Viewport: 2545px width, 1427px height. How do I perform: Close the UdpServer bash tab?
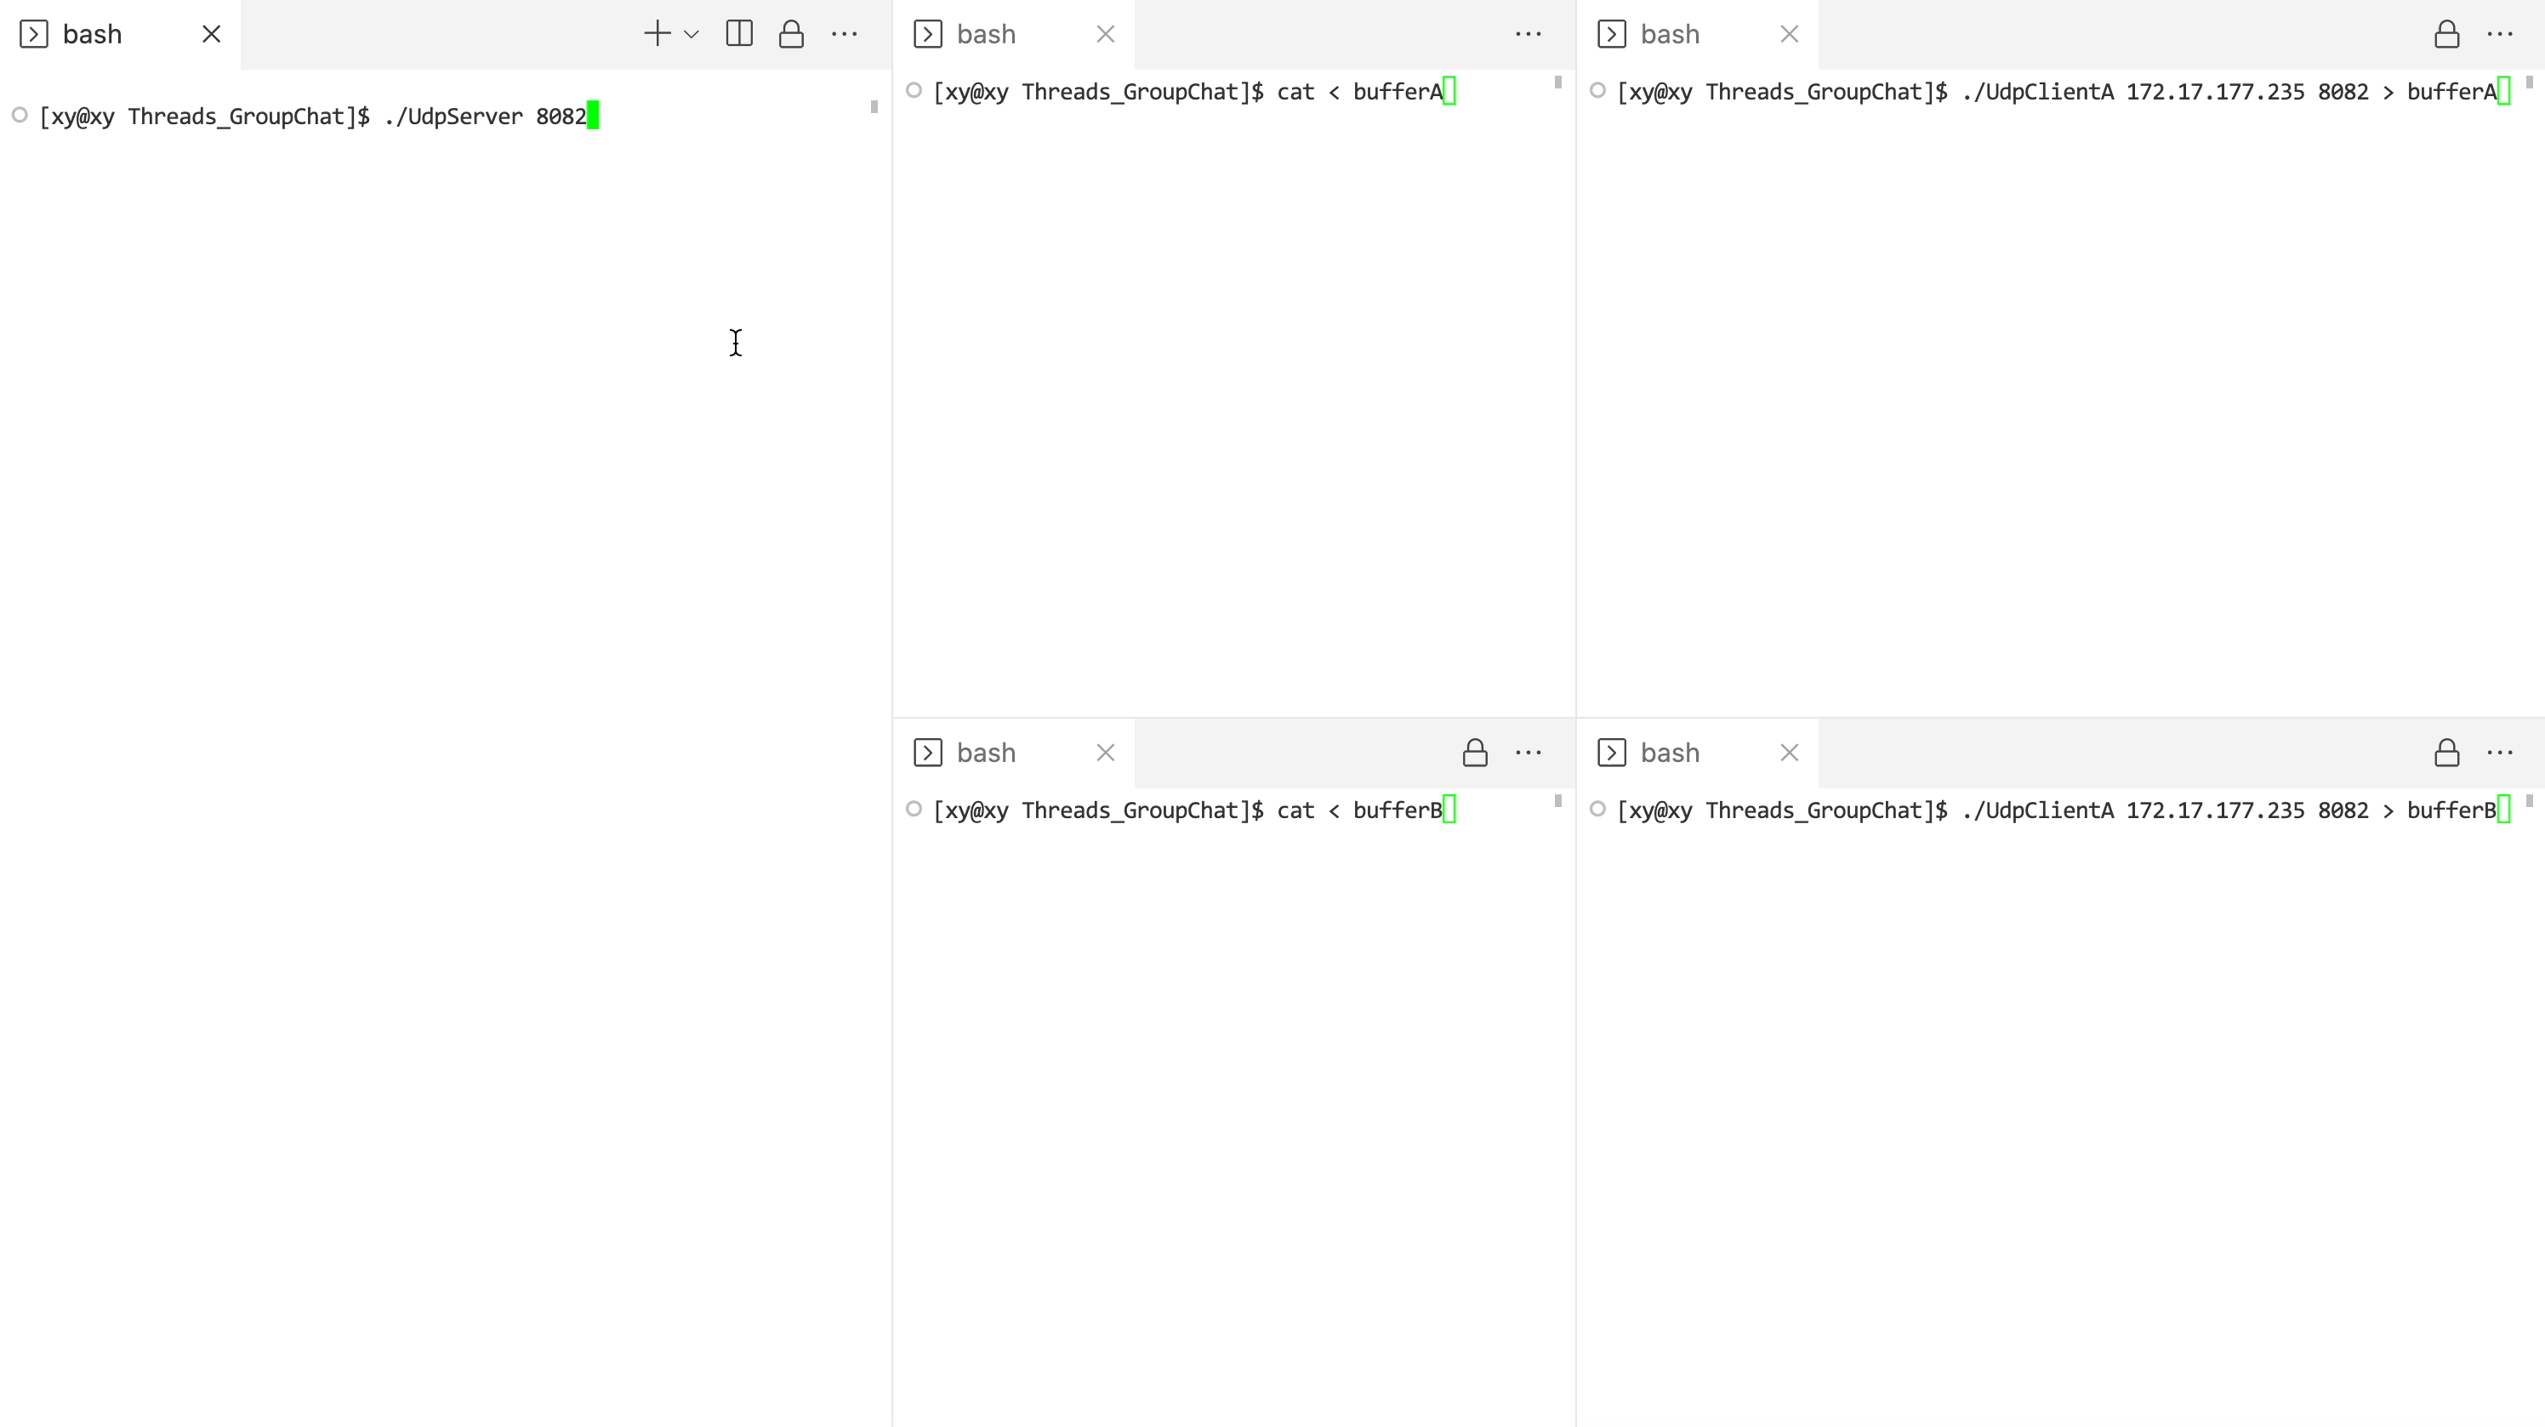click(212, 35)
